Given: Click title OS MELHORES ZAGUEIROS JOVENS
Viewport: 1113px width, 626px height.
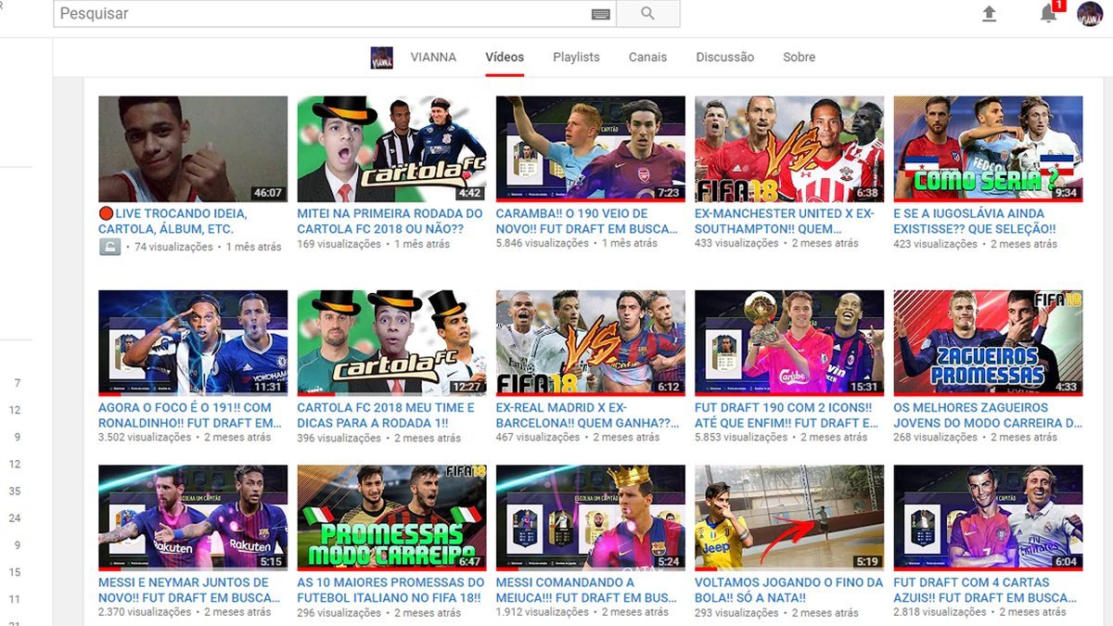Looking at the screenshot, I should [988, 415].
